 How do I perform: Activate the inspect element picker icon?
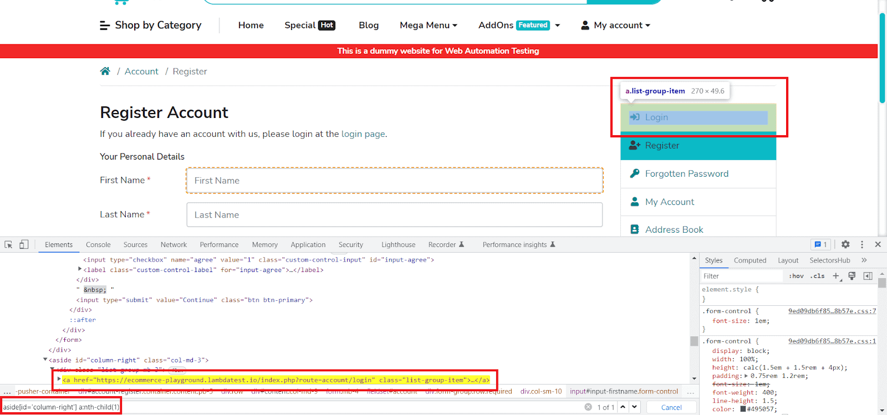(8, 244)
